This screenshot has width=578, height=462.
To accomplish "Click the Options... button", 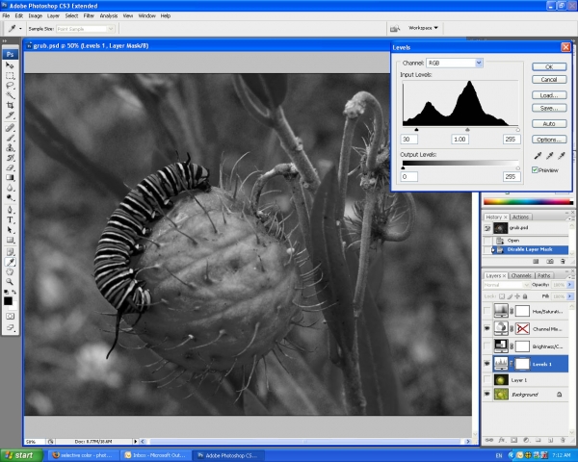I will coord(549,140).
